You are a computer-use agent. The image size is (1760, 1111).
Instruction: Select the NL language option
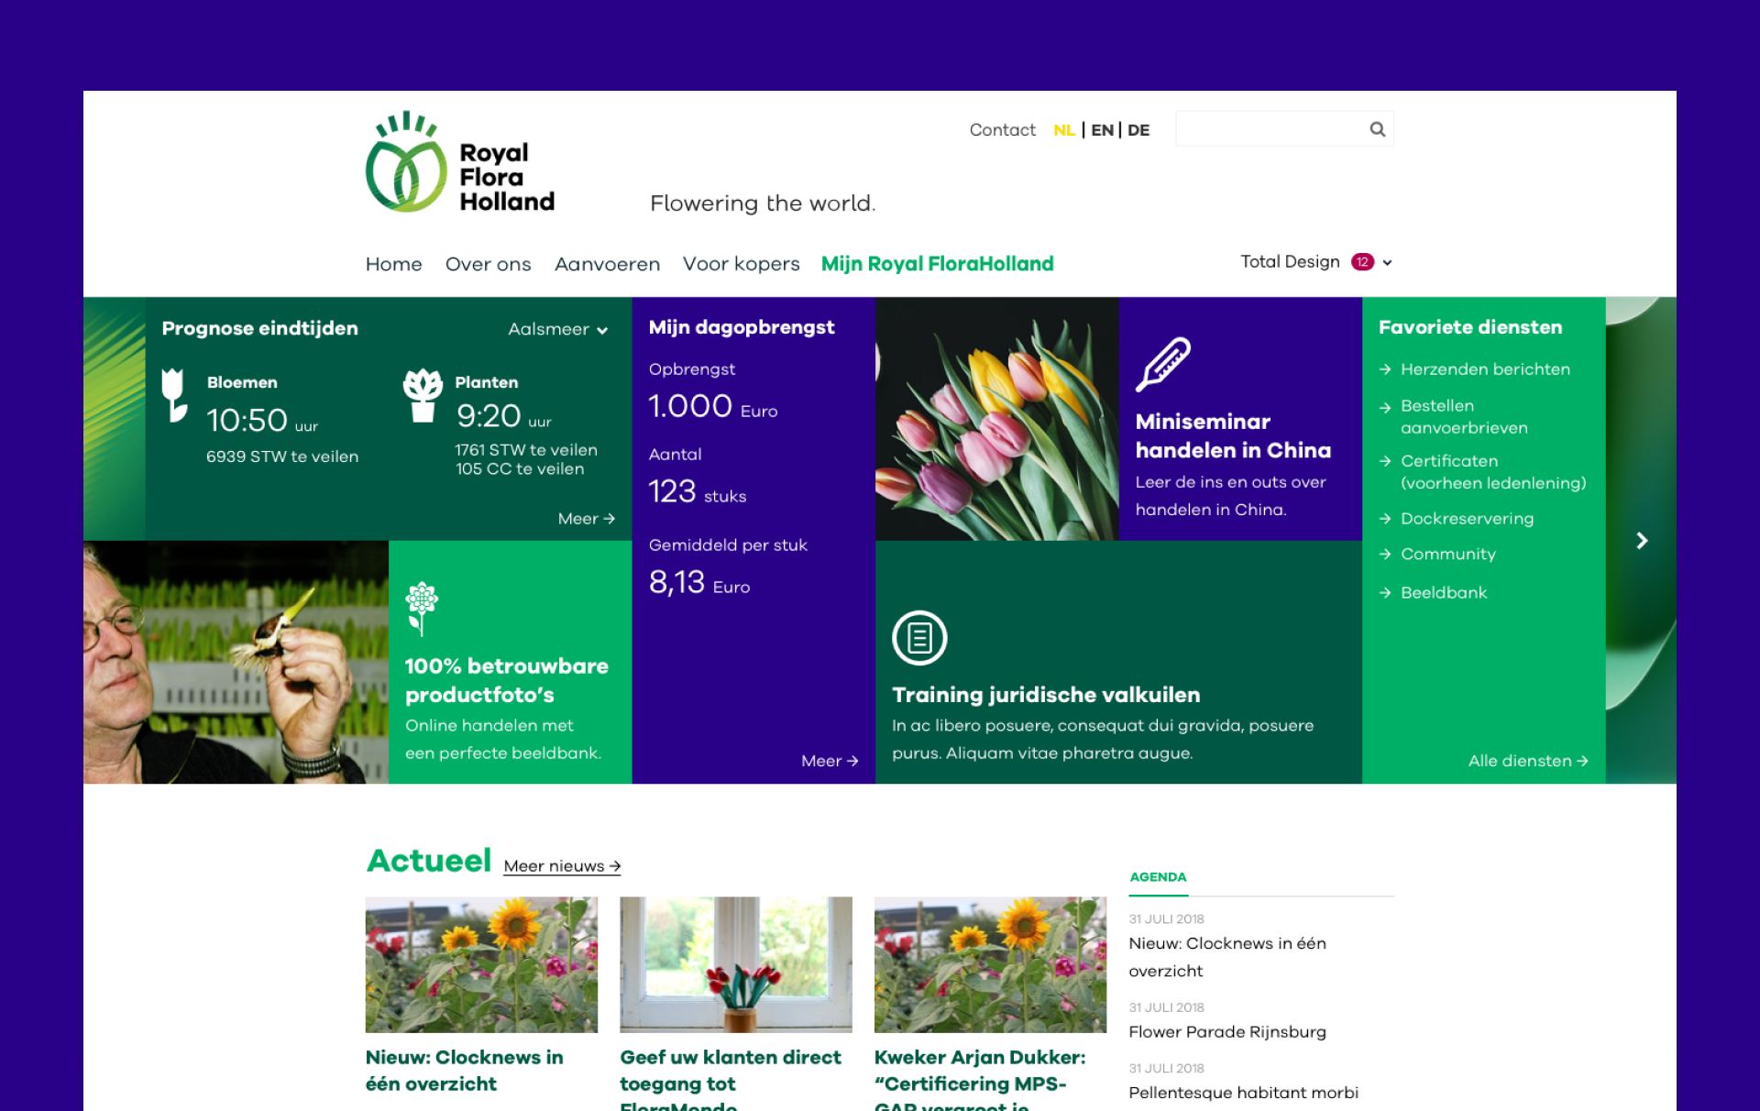(1063, 130)
